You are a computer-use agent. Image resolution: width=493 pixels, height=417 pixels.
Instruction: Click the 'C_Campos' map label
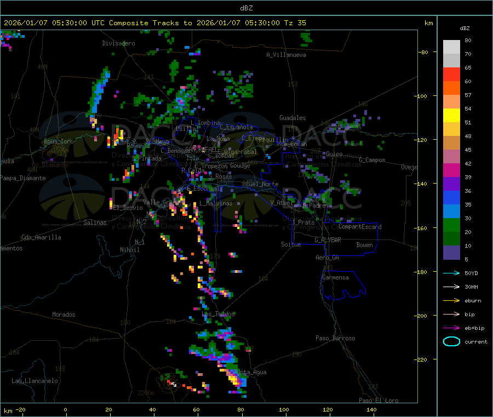pos(372,160)
